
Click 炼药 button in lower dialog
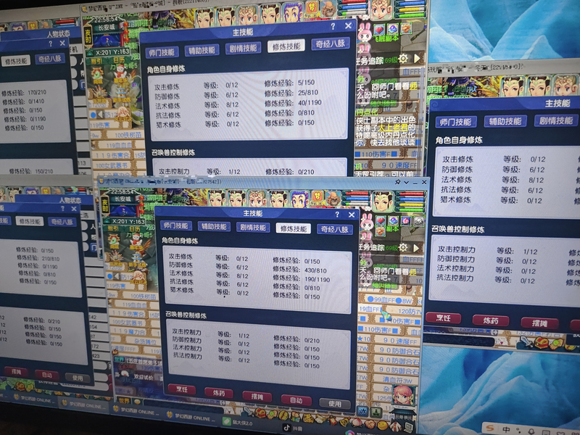coord(219,393)
